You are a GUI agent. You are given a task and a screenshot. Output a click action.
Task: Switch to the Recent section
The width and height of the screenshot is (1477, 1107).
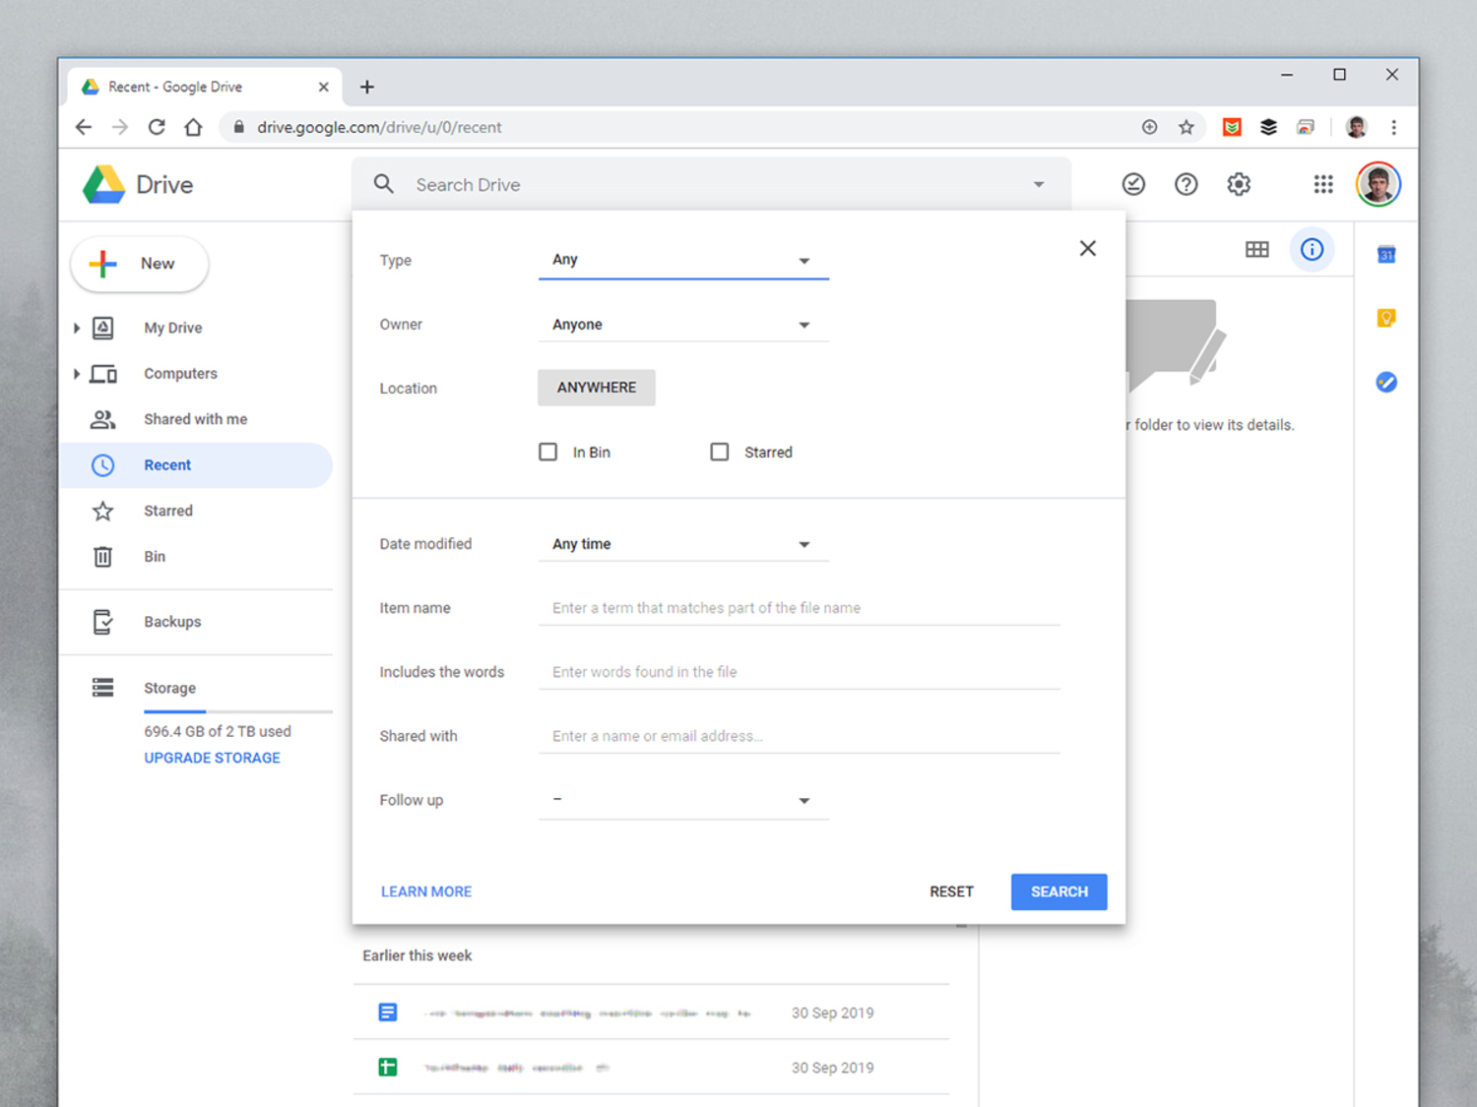tap(167, 464)
